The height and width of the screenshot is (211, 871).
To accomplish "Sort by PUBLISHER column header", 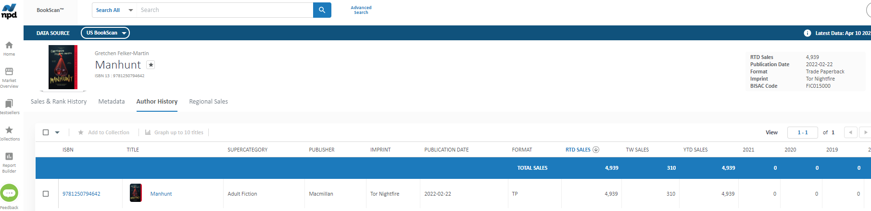I will (321, 150).
